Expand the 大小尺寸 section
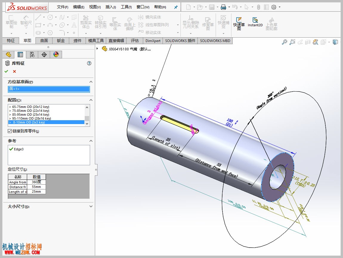The width and height of the screenshot is (343, 258). point(91,206)
